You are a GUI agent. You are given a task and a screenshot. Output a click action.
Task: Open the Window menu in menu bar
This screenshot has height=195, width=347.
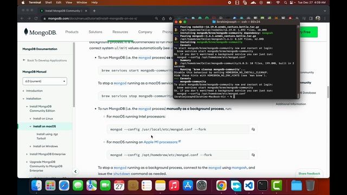click(x=82, y=3)
